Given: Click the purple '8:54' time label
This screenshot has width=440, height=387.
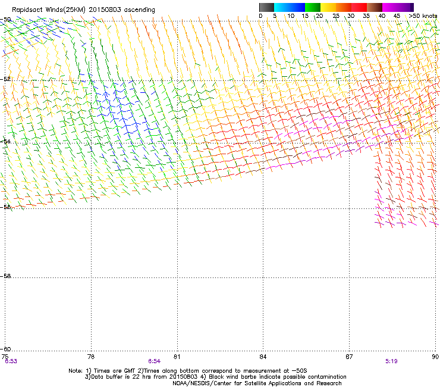Looking at the screenshot, I should (155, 361).
